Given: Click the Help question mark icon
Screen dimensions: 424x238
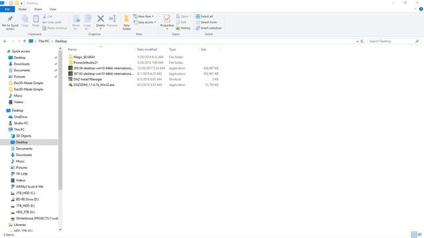Looking at the screenshot, I should (x=421, y=9).
